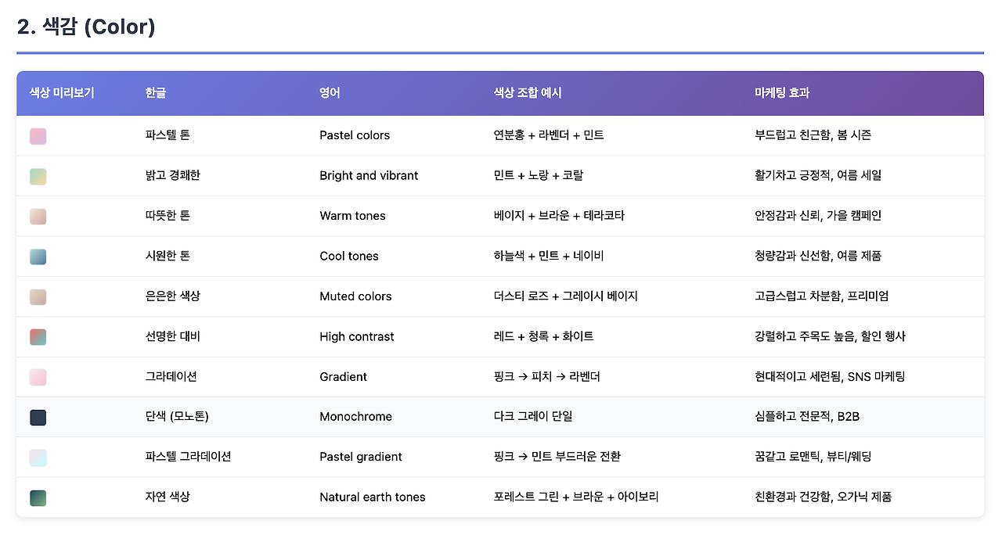
Task: Click the 색상 미리보기 column header
Action: (62, 93)
